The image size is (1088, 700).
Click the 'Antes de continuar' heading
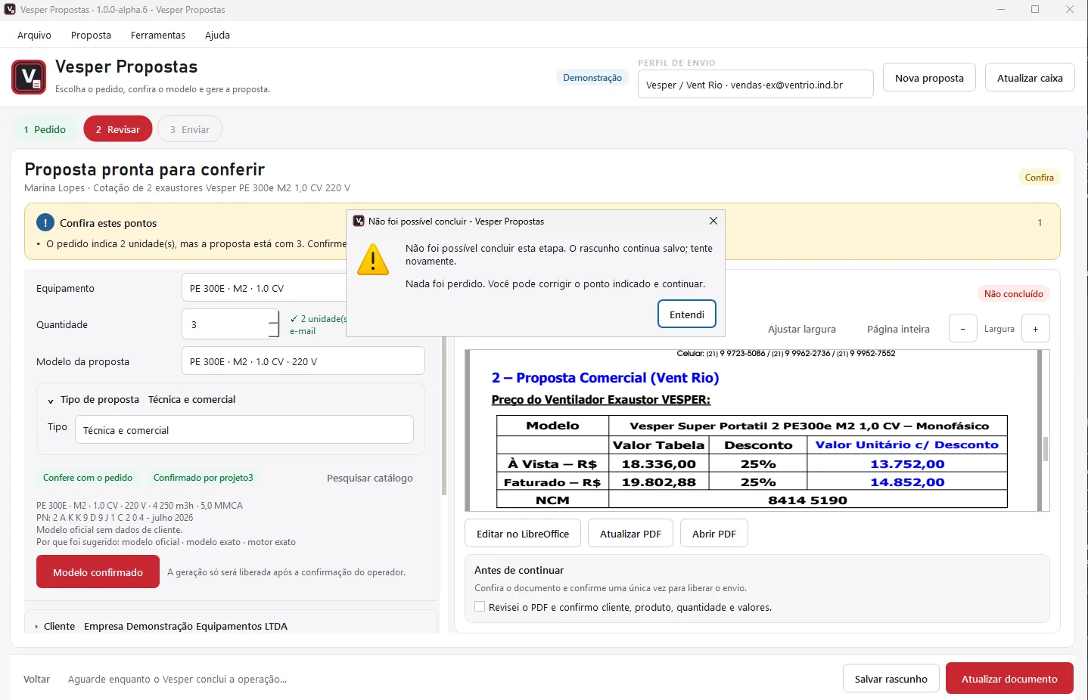[519, 570]
